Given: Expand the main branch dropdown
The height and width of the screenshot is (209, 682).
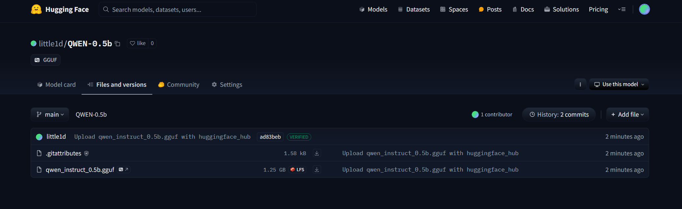Looking at the screenshot, I should click(50, 114).
